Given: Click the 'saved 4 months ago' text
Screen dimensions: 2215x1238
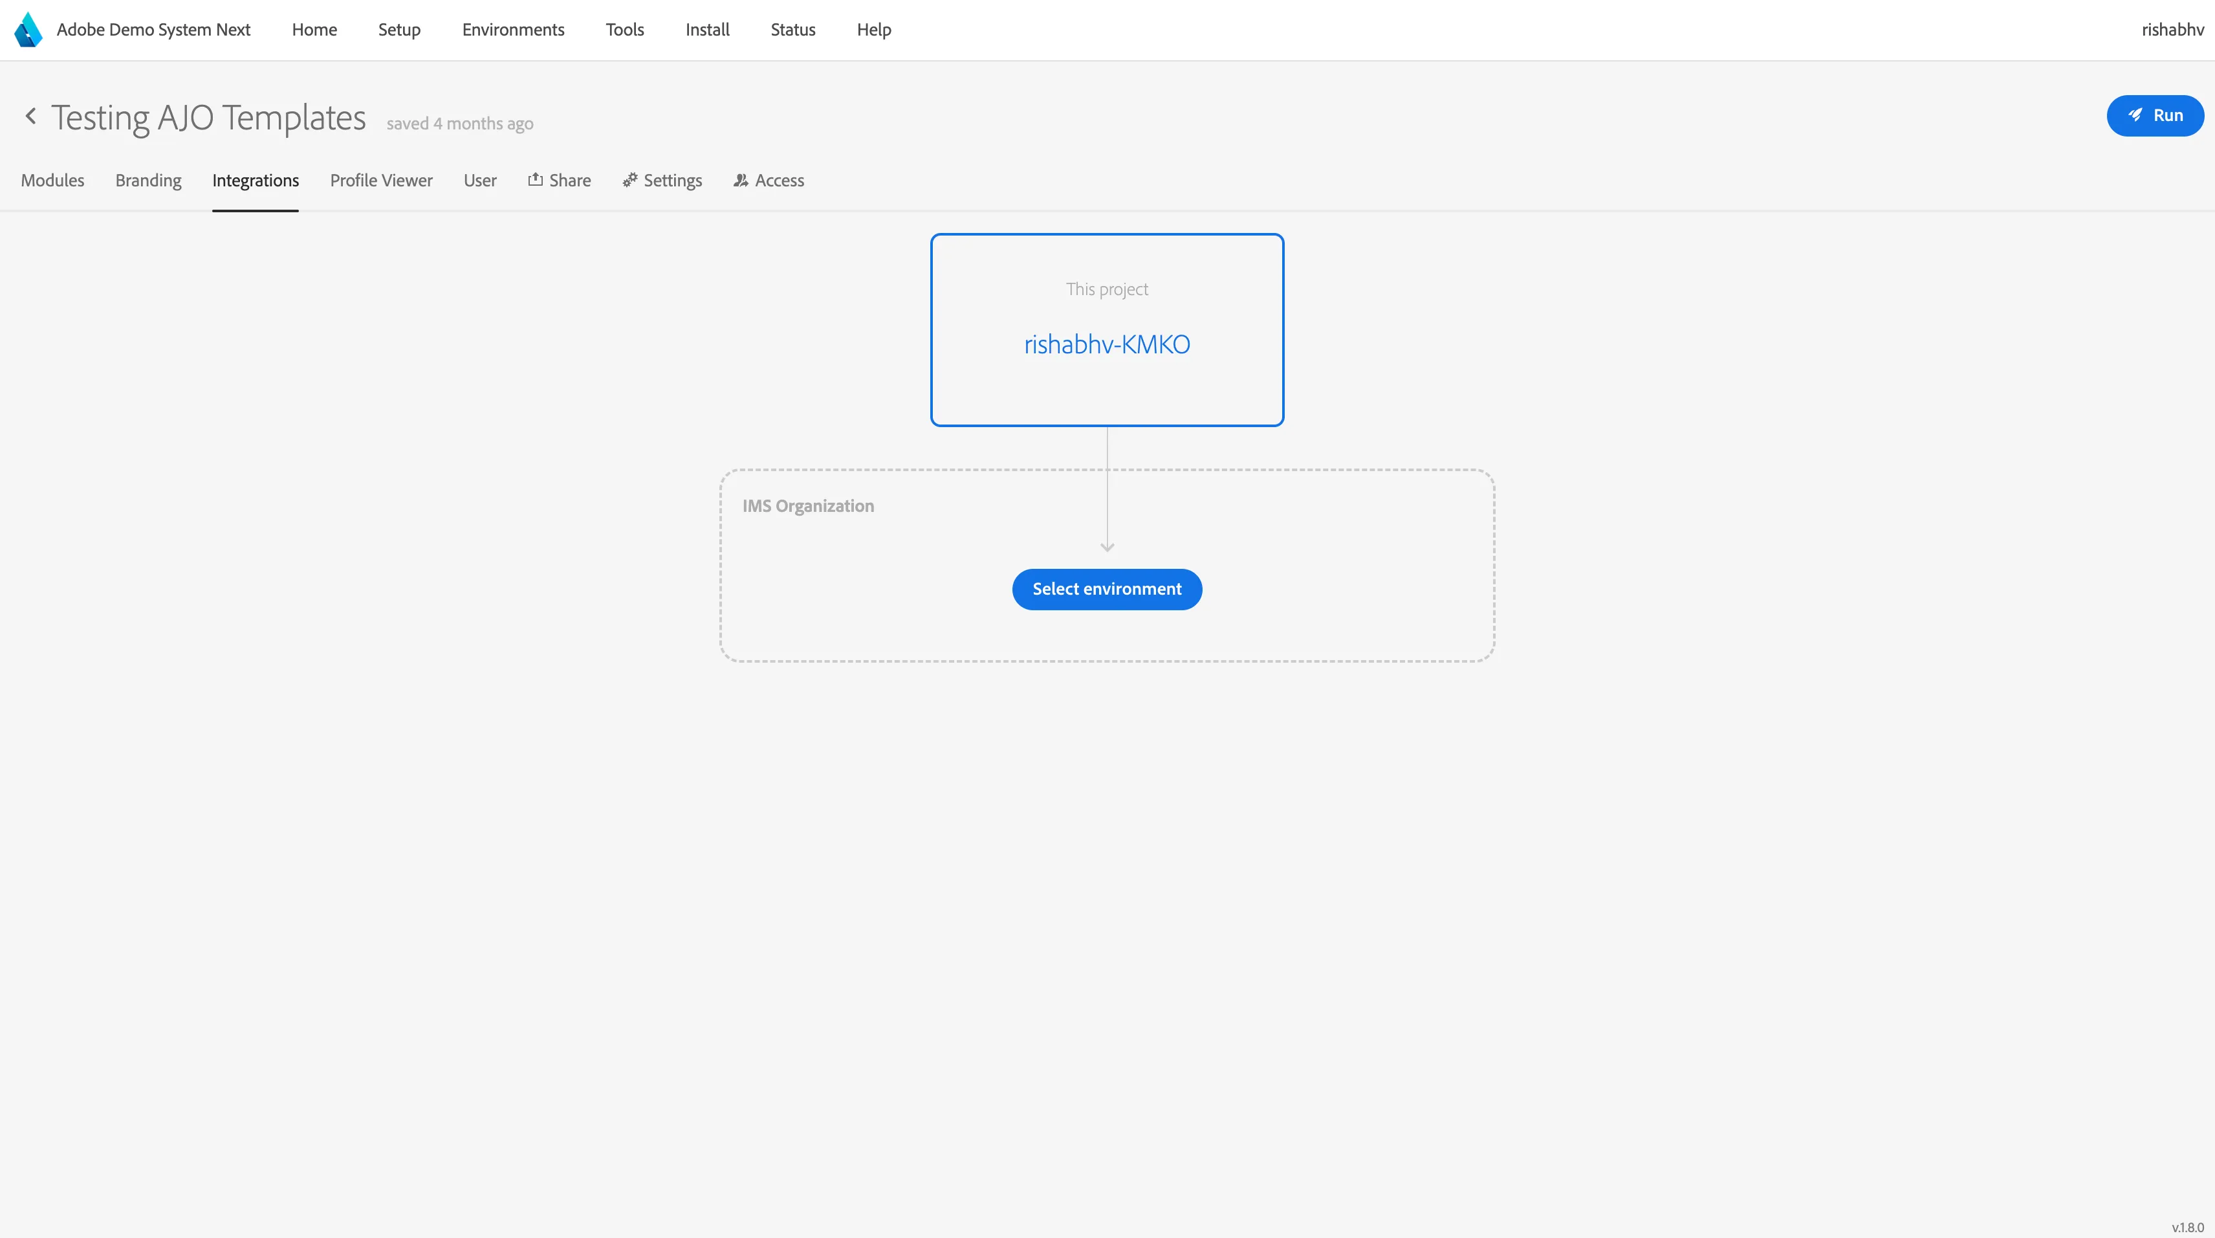Looking at the screenshot, I should coord(460,124).
